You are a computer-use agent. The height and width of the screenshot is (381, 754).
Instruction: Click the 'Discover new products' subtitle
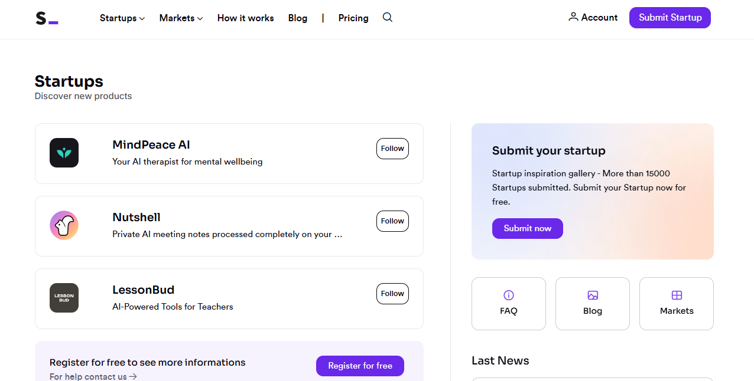pos(83,96)
